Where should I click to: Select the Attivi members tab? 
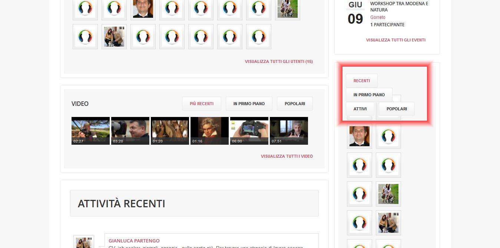(x=360, y=109)
